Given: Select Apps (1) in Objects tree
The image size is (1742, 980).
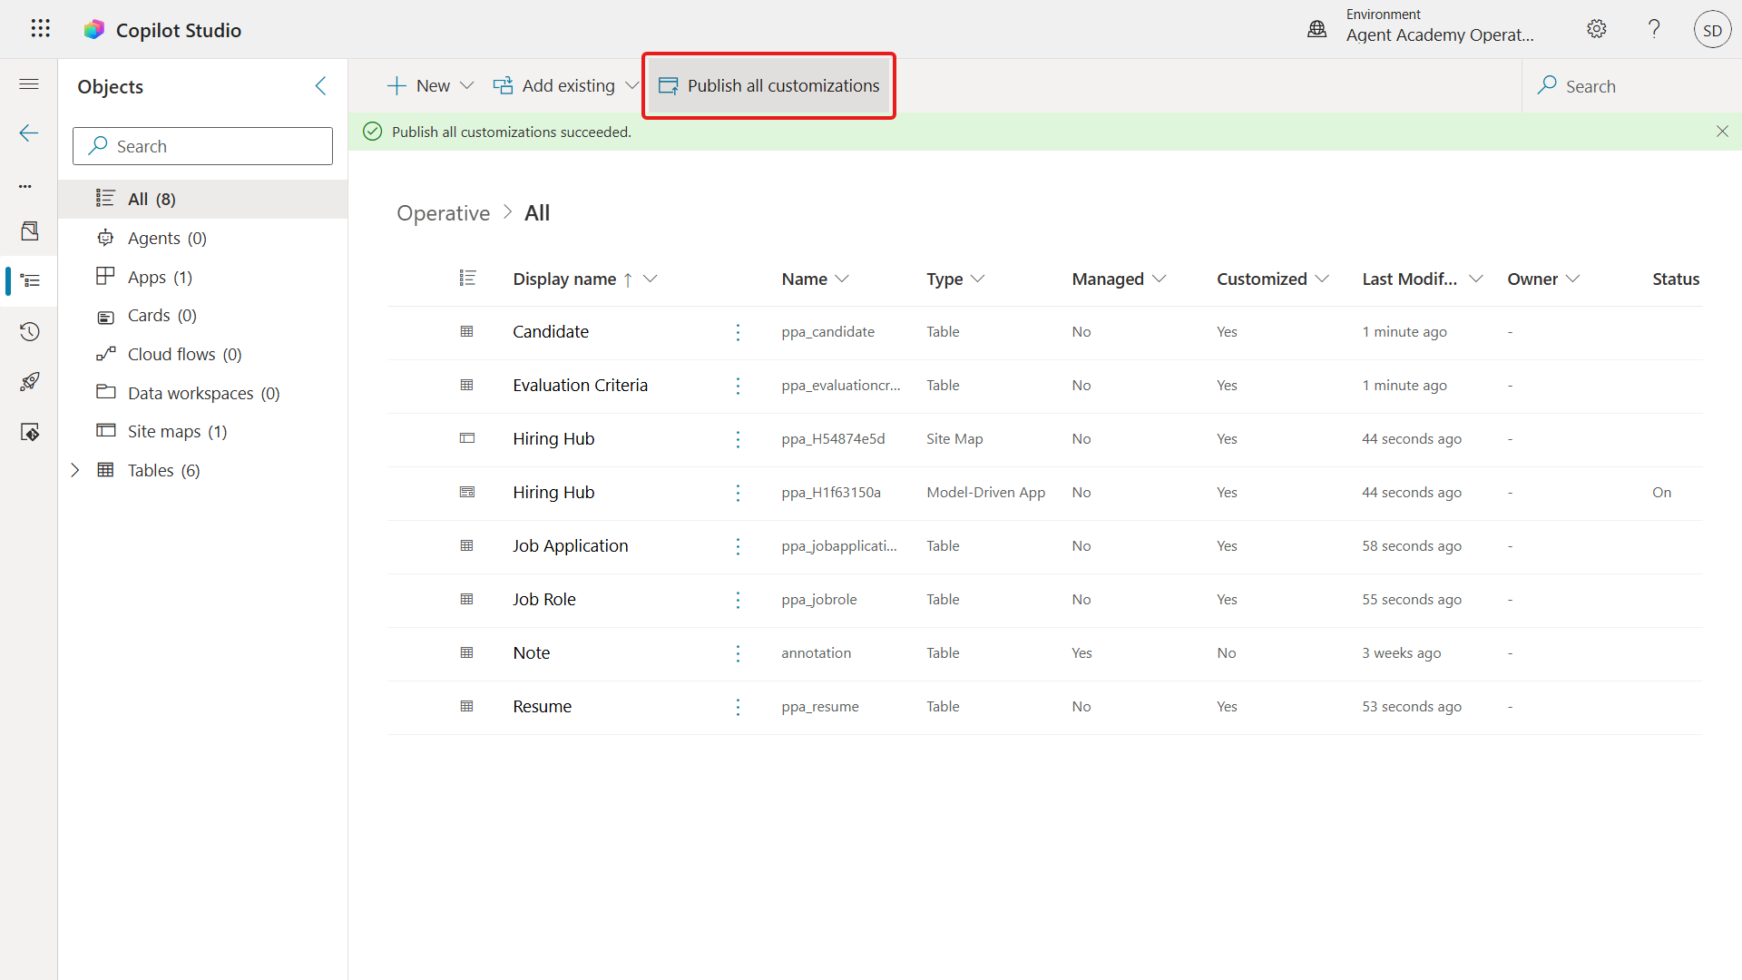Looking at the screenshot, I should coord(203,277).
